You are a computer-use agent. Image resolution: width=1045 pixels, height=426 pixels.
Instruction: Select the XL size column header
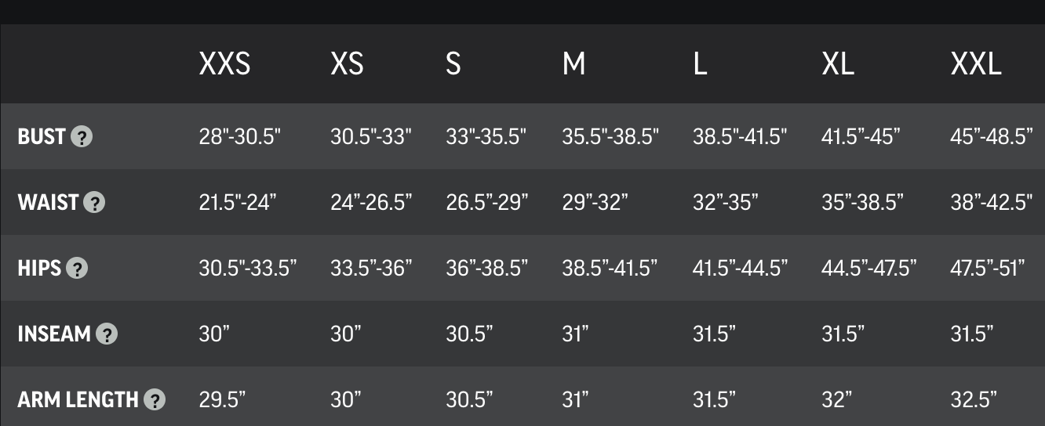click(838, 64)
